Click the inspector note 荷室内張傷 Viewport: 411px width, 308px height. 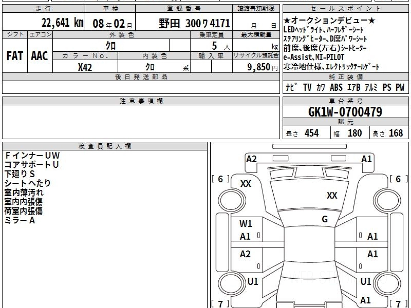pos(24,211)
